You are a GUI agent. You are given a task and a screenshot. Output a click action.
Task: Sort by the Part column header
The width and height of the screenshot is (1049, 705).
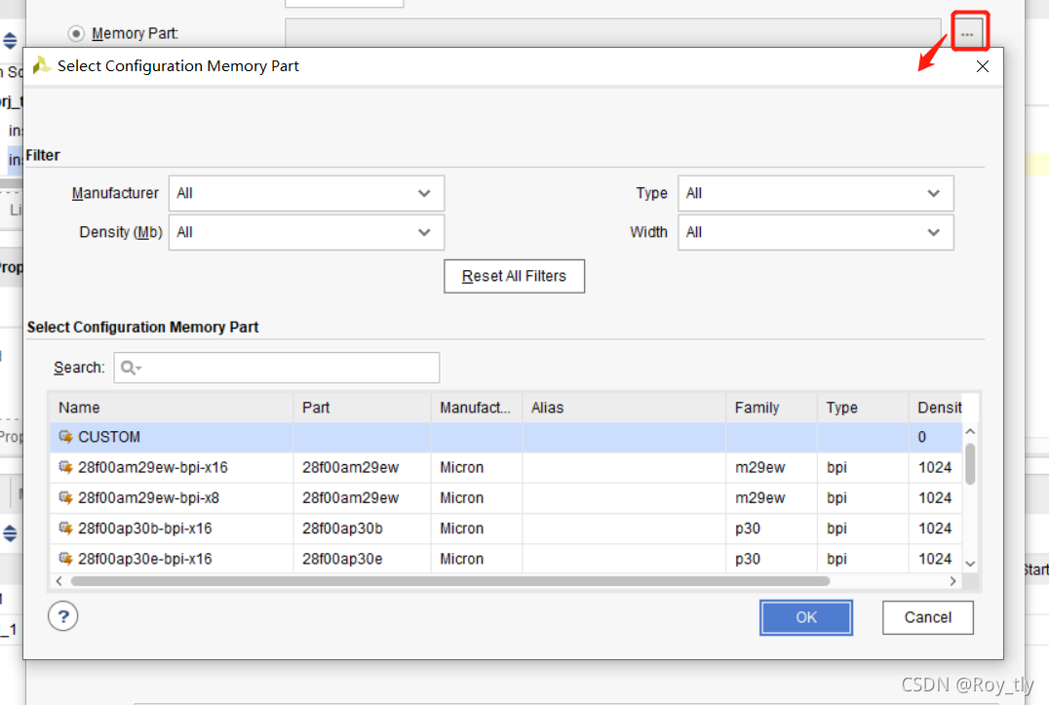[x=362, y=408]
